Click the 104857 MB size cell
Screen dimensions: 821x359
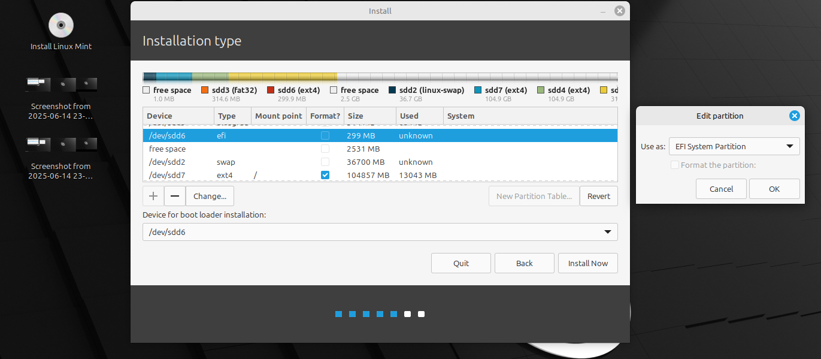(x=368, y=175)
